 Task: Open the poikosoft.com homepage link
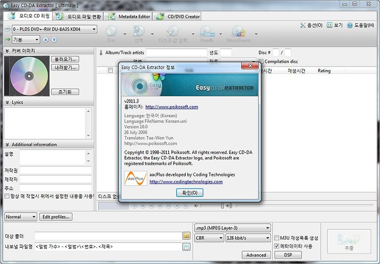click(x=172, y=107)
